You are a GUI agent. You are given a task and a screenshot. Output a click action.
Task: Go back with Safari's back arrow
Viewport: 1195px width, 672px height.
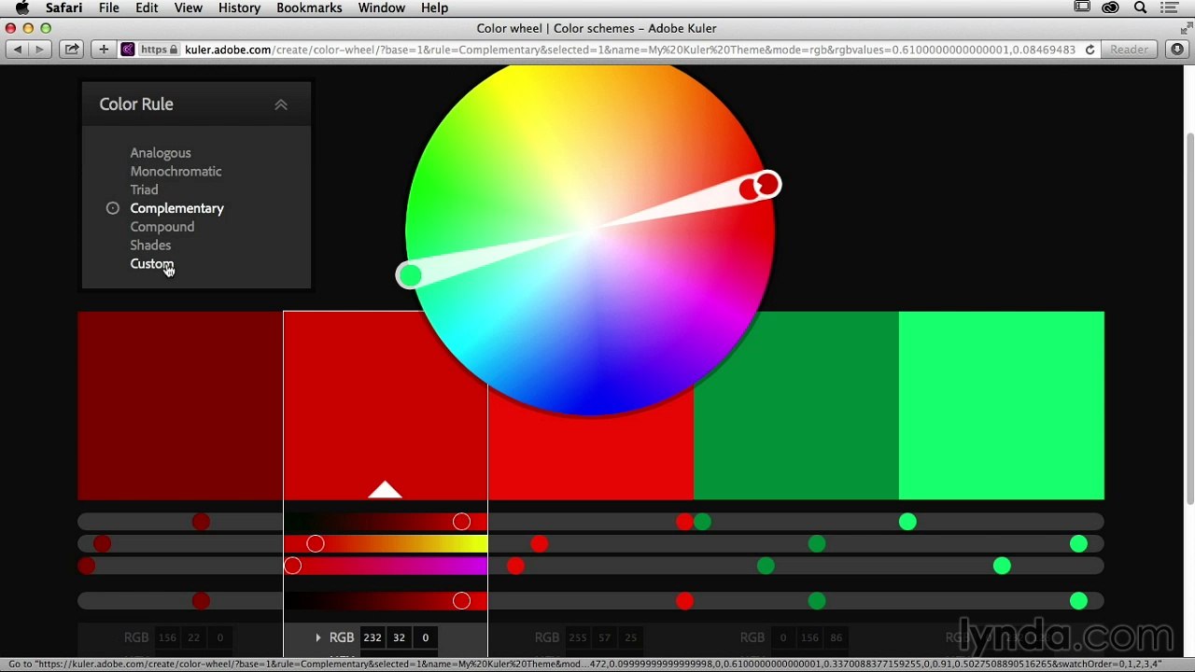pyautogui.click(x=17, y=49)
